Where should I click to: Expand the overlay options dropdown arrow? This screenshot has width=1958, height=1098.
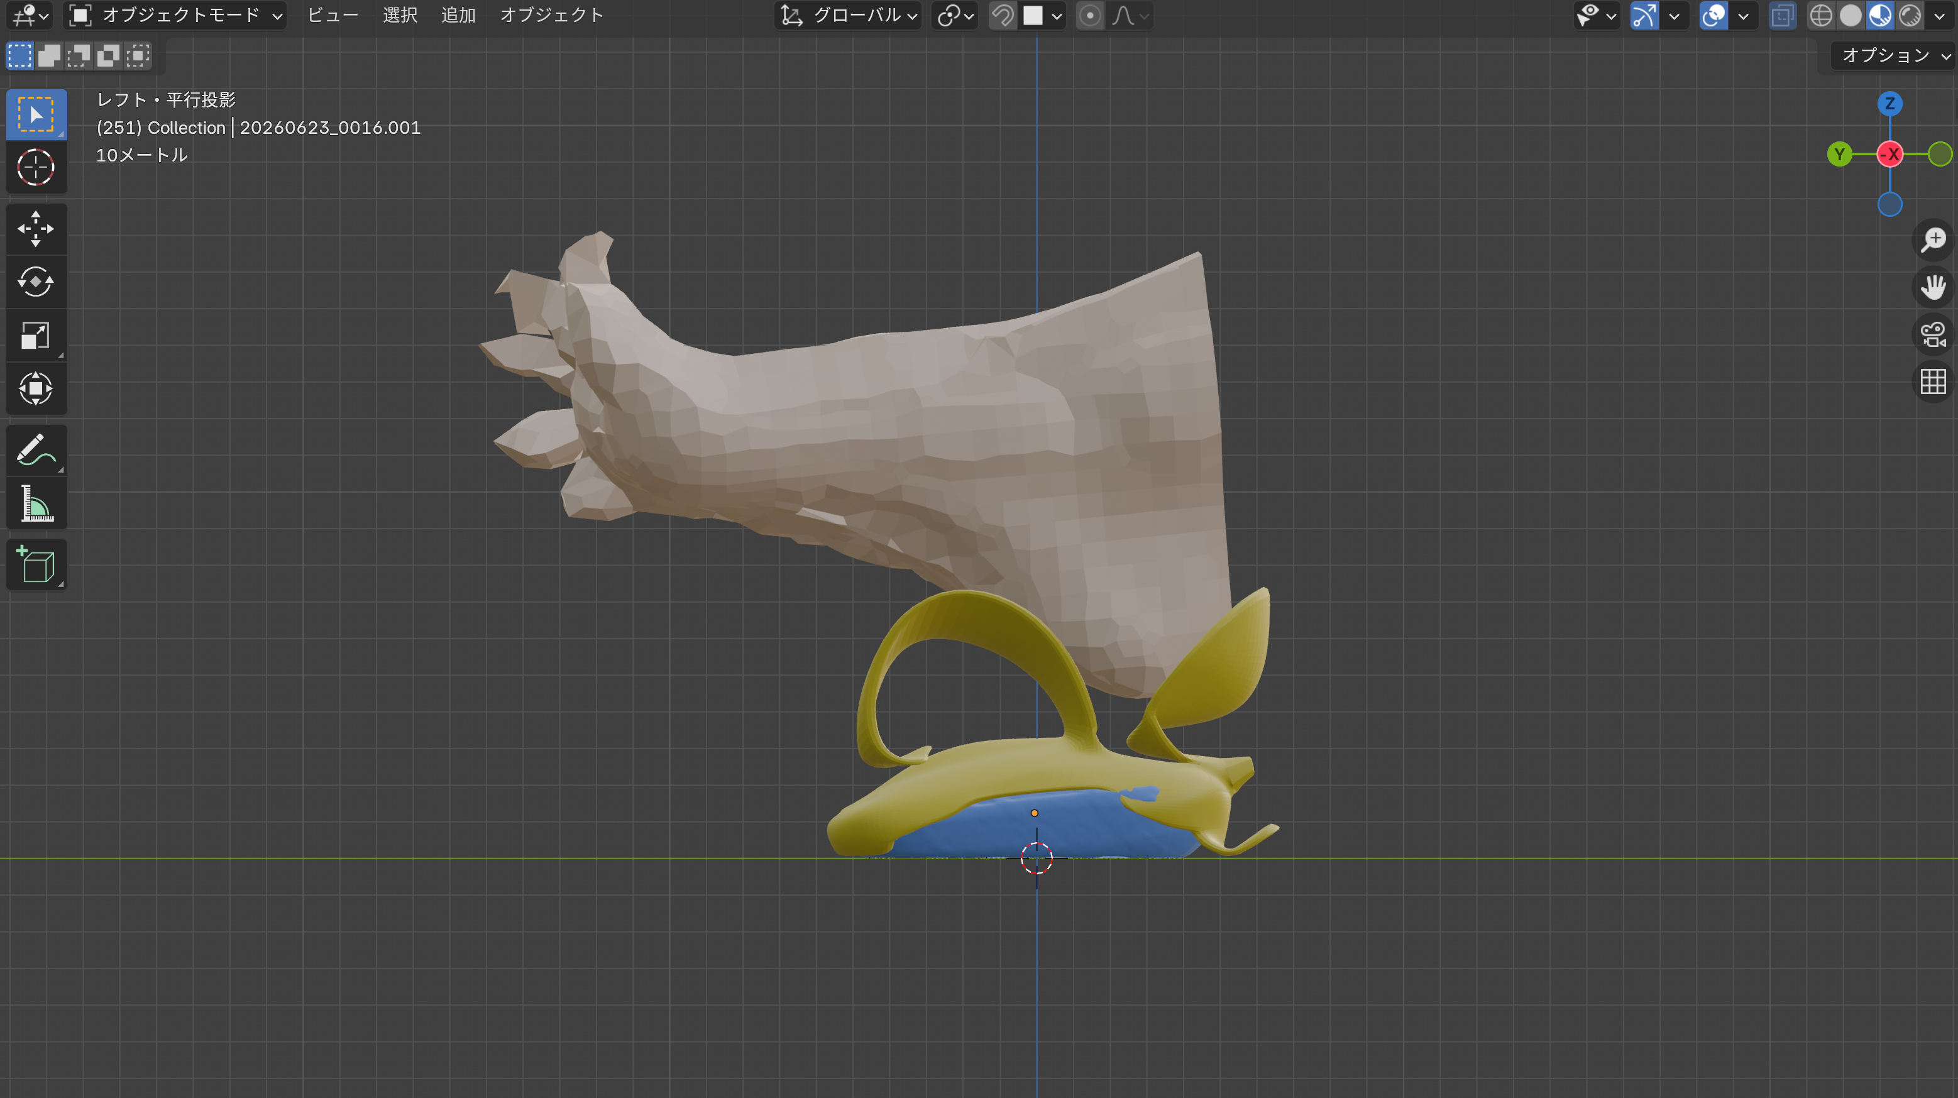(1743, 15)
